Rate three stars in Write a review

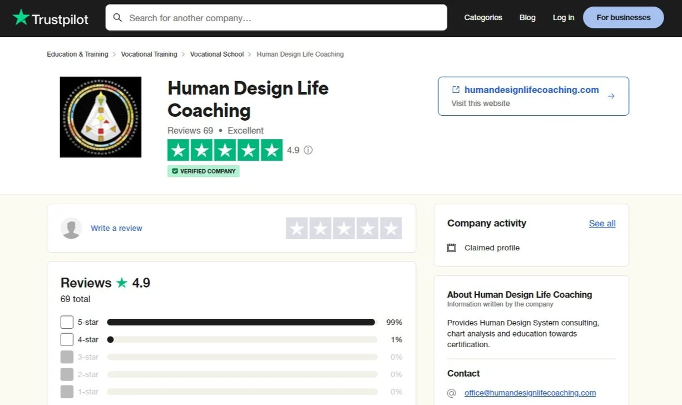point(344,228)
